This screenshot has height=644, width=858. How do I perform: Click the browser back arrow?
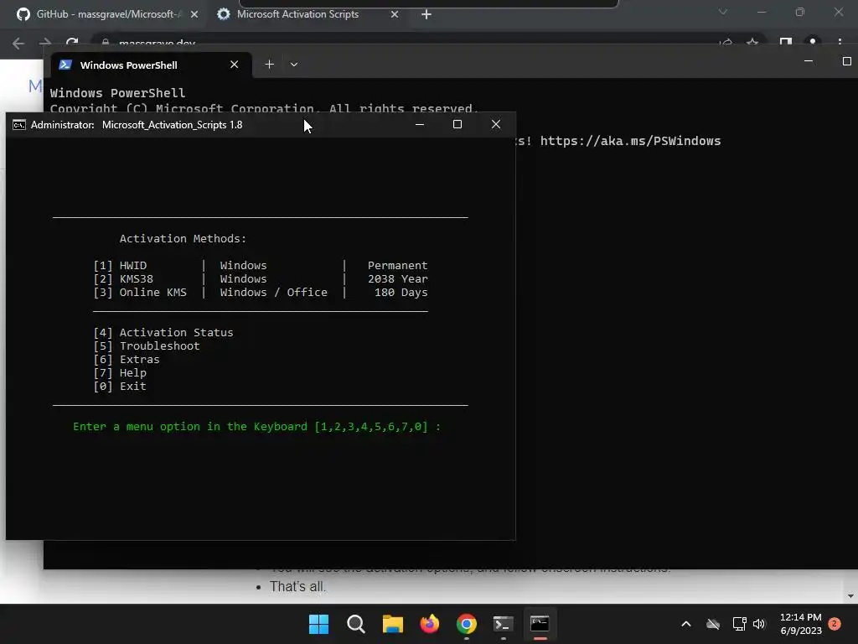pyautogui.click(x=18, y=44)
